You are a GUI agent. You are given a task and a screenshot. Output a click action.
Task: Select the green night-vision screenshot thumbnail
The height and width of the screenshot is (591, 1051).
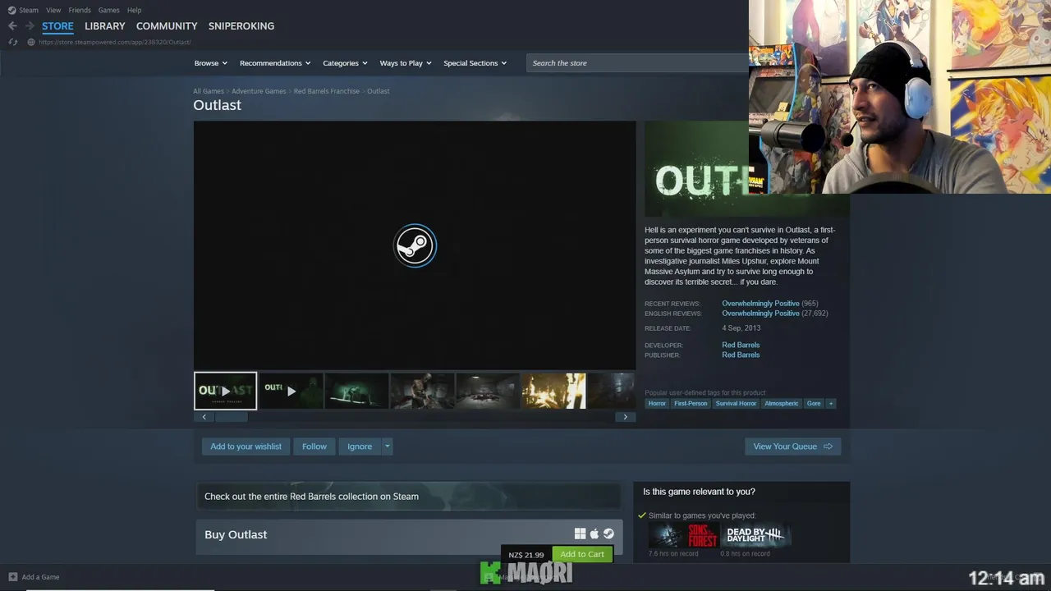(356, 391)
